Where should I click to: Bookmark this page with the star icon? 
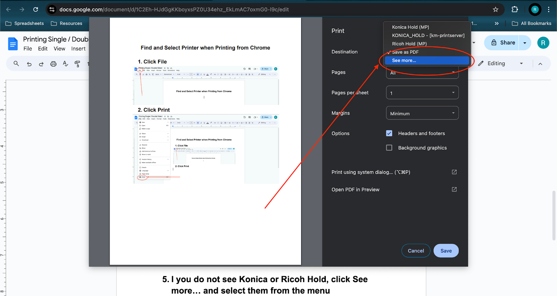coord(495,9)
